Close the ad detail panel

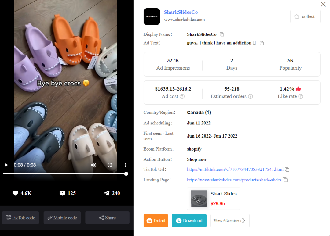tap(323, 4)
